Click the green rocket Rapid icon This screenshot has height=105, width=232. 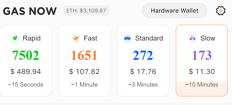tap(15, 38)
